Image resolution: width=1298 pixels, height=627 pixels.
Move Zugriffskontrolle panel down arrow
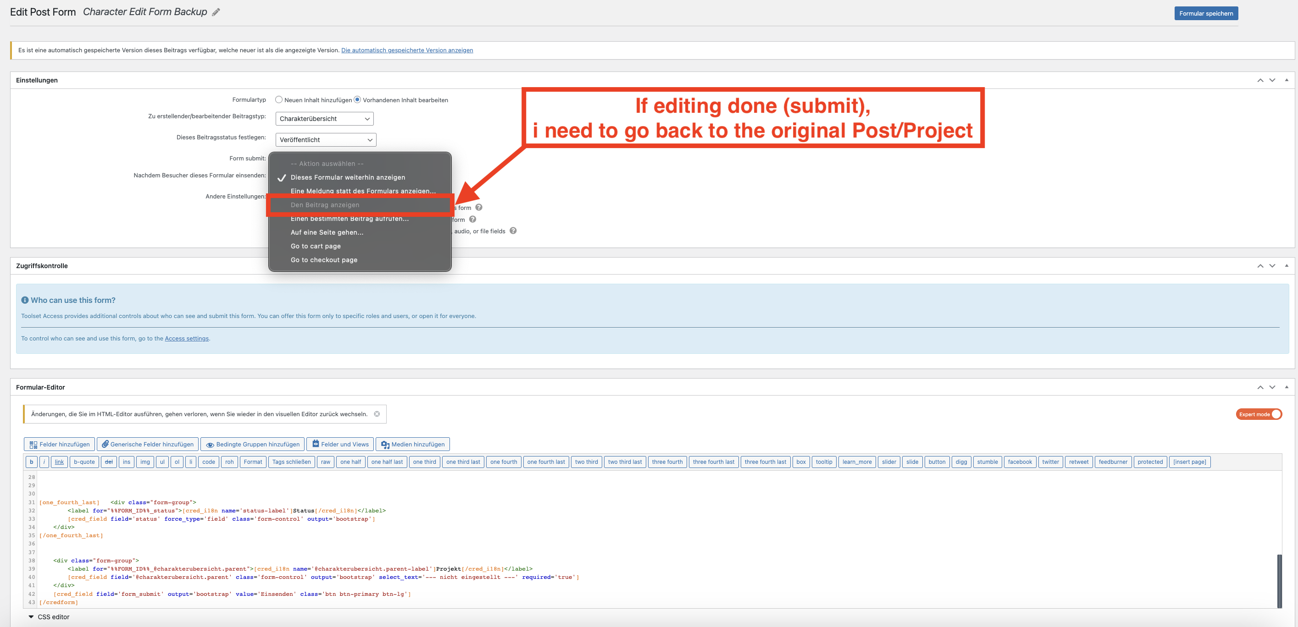tap(1272, 266)
